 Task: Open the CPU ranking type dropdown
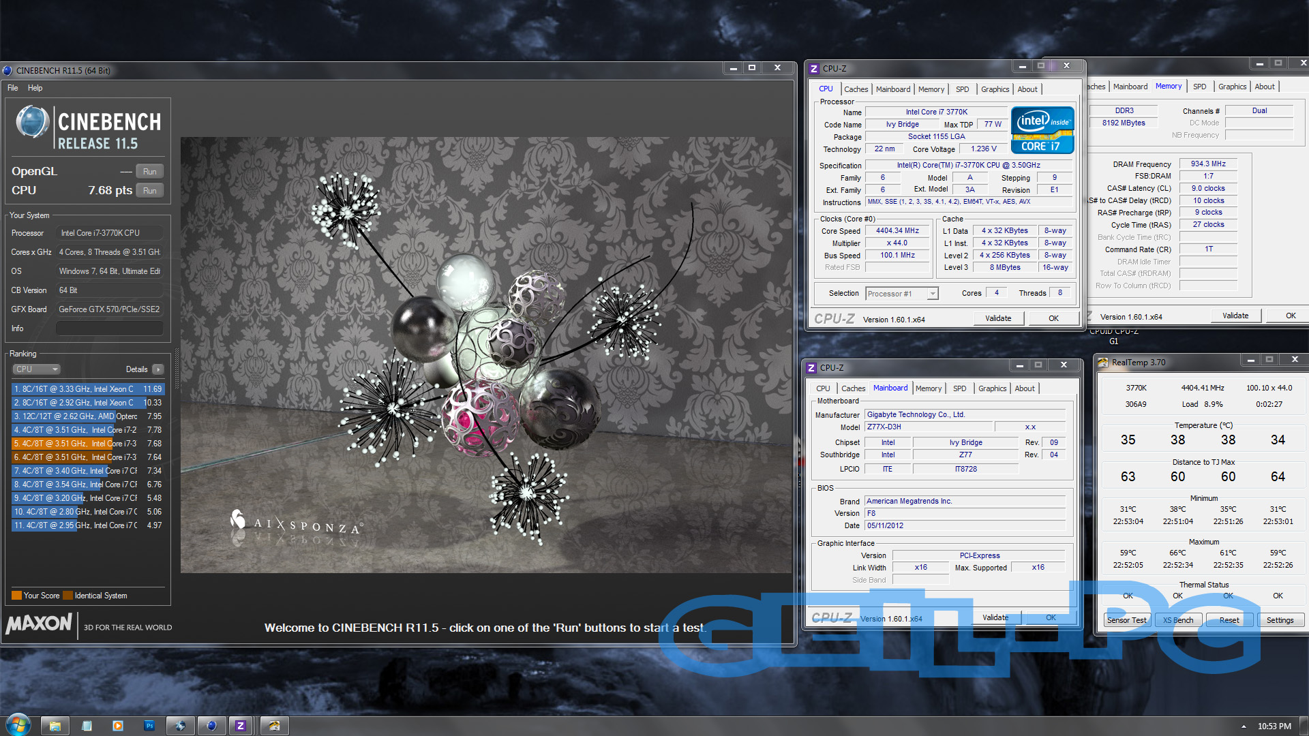[x=37, y=369]
